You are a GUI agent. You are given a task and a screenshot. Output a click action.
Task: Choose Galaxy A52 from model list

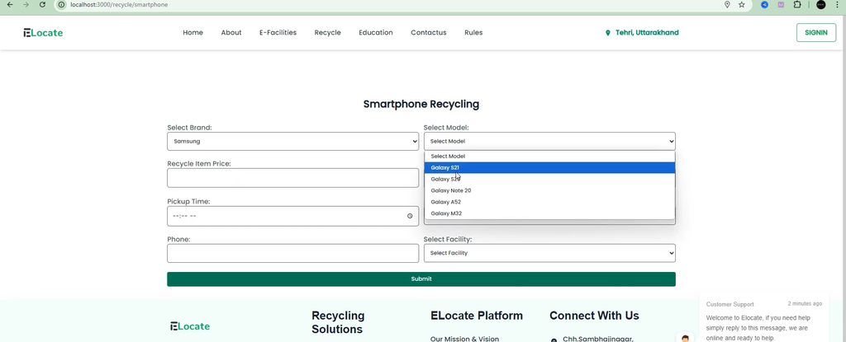549,202
